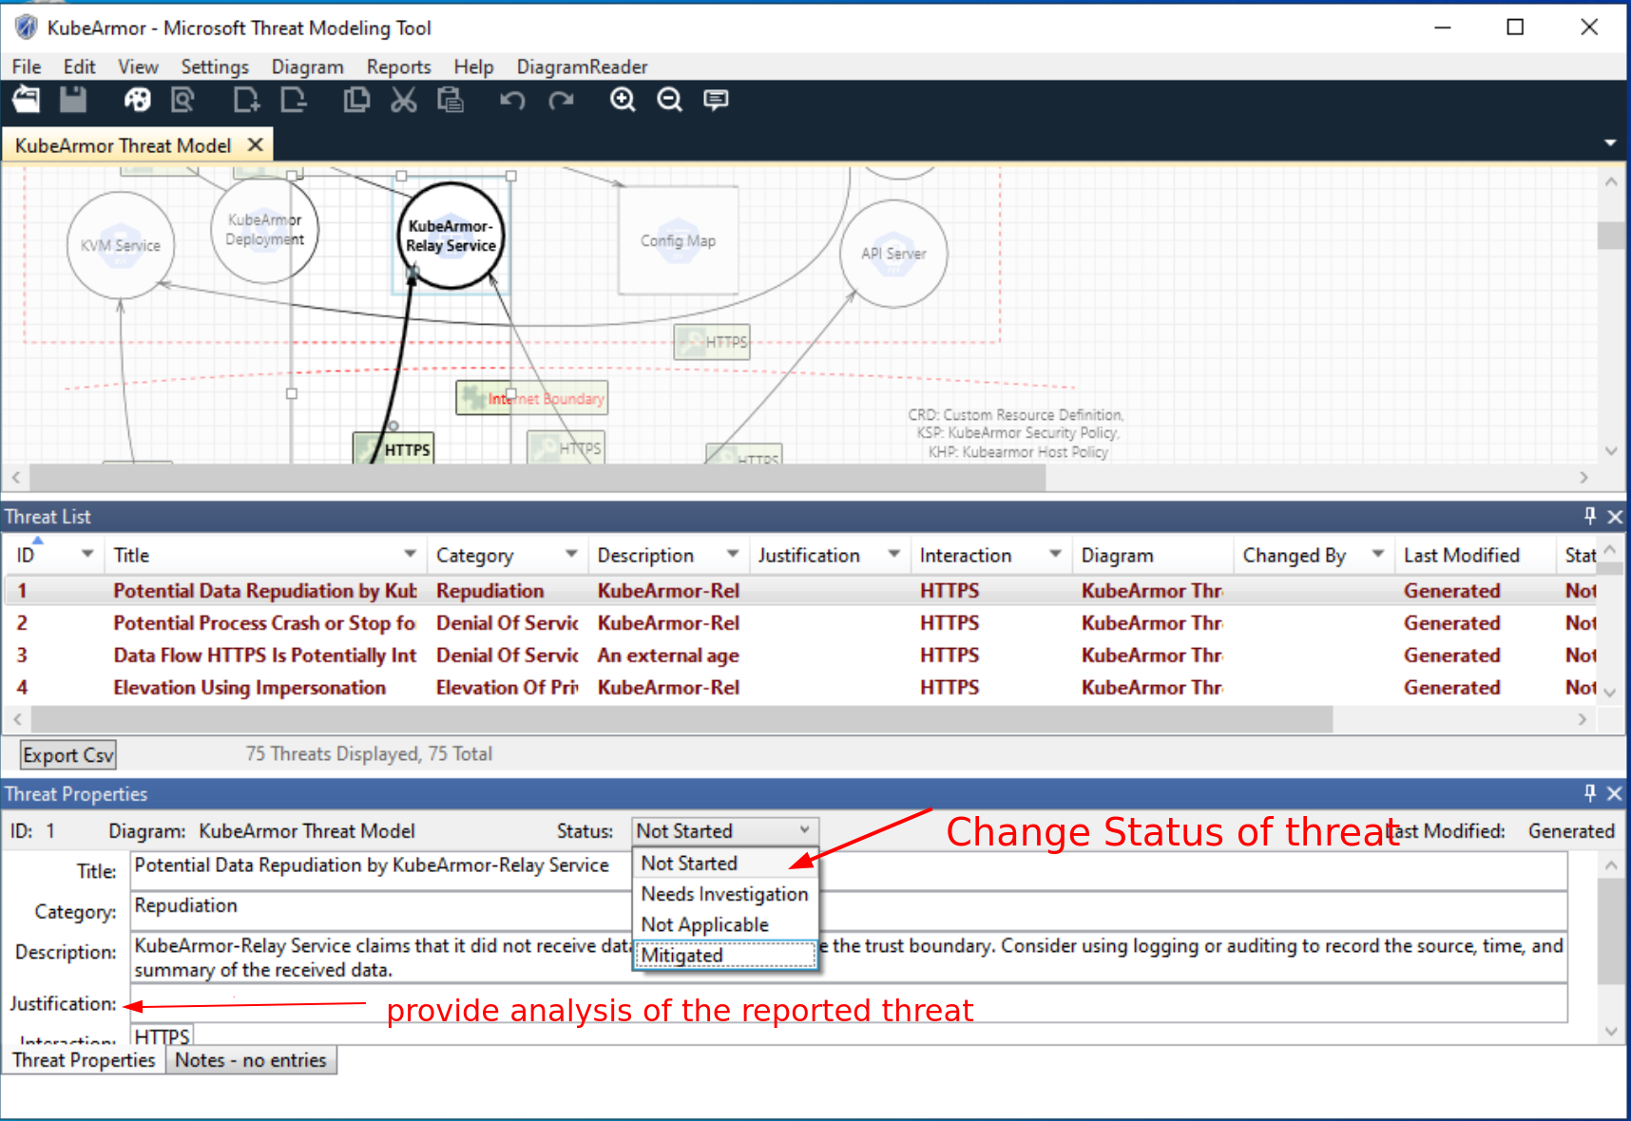
Task: Choose Not Applicable status option
Action: [x=725, y=924]
